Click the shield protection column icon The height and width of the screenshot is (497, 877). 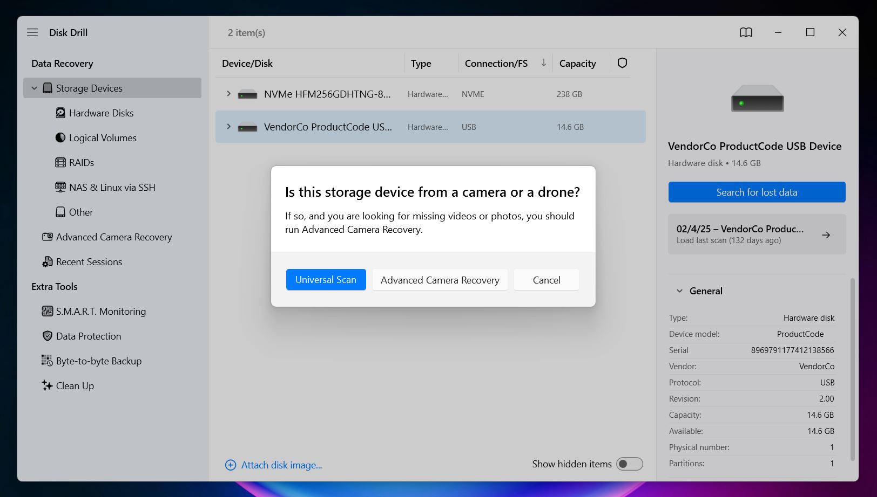622,63
